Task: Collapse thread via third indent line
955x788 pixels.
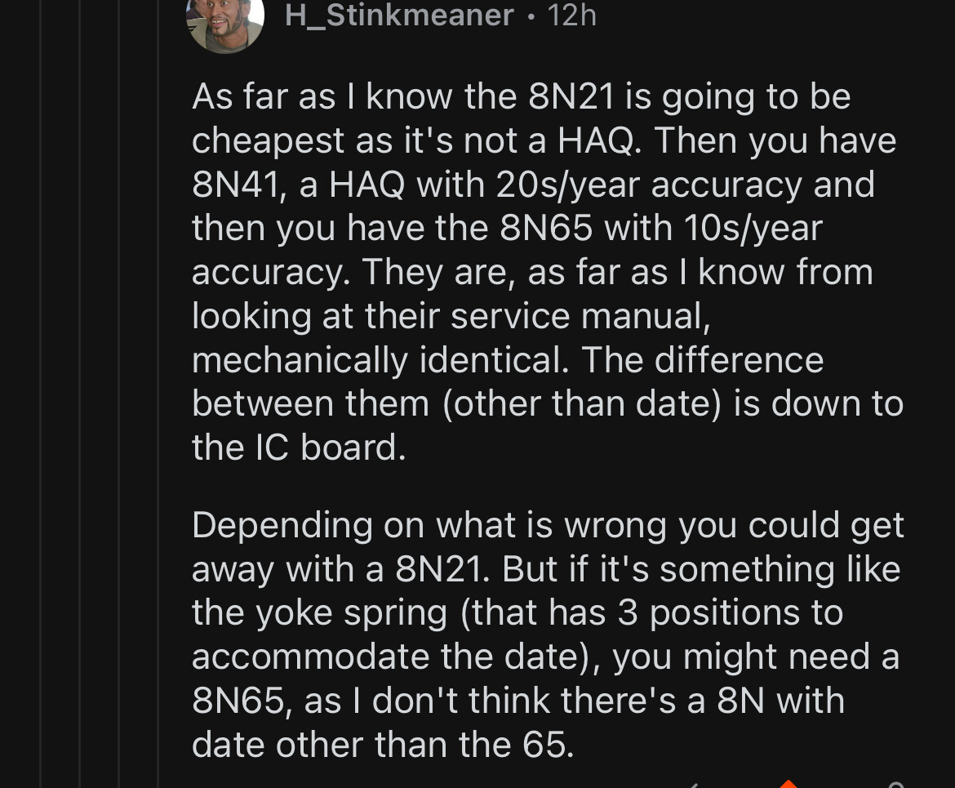Action: [119, 394]
